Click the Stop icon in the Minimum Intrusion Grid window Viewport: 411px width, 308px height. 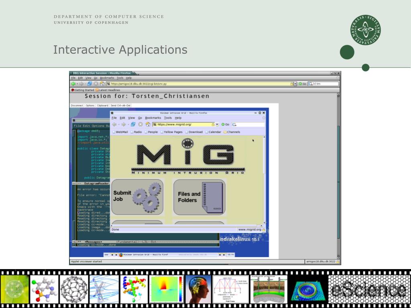point(140,124)
